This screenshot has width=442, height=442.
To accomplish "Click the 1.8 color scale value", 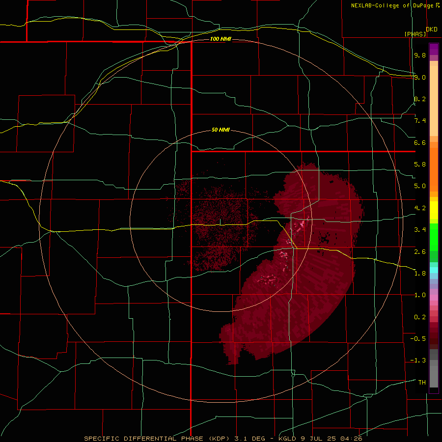I will 420,274.
